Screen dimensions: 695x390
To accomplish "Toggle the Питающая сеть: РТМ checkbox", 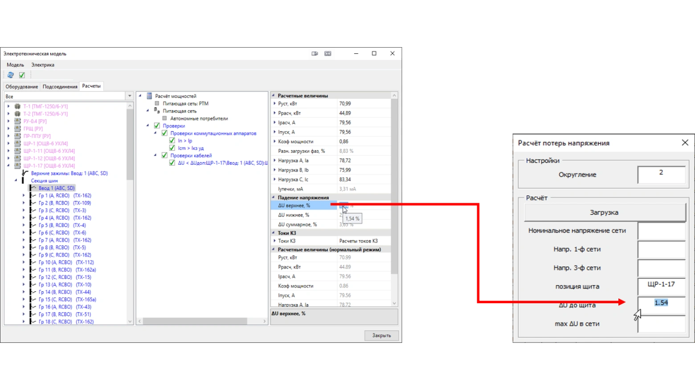I will (157, 104).
